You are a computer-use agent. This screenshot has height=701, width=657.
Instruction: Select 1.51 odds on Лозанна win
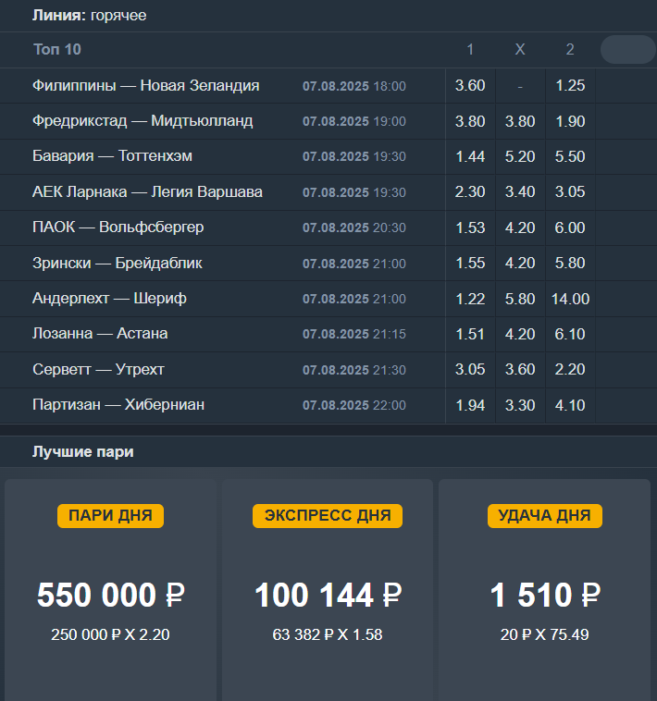(470, 334)
